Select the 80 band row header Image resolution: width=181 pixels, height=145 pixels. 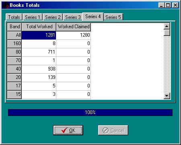tap(14, 52)
